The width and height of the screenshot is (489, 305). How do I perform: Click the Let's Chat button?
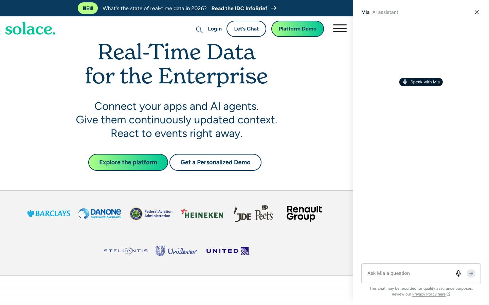246,29
